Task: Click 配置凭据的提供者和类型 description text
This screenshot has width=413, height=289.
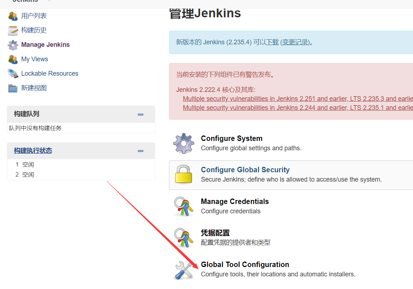Action: tap(235, 243)
